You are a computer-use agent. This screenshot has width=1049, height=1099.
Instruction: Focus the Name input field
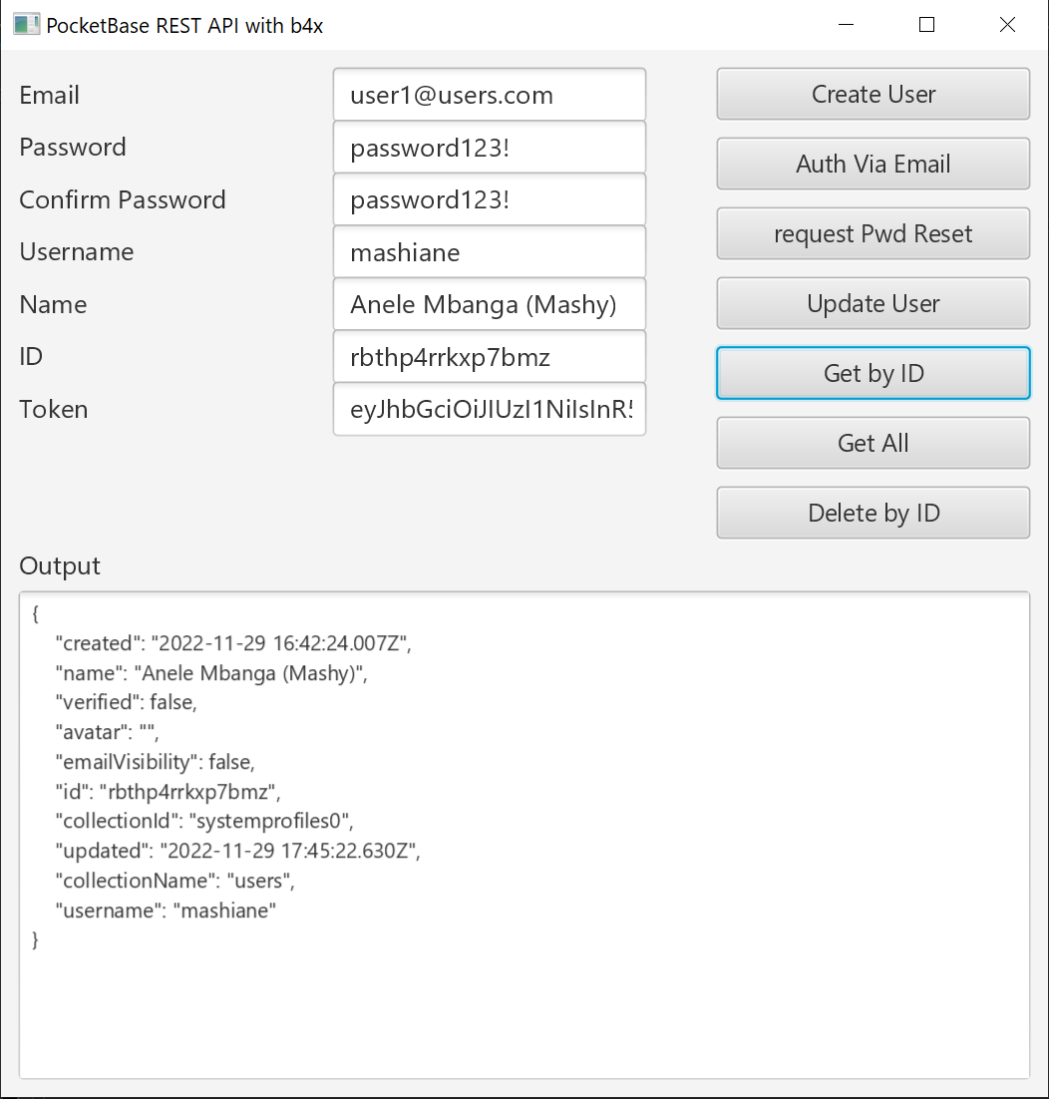click(x=489, y=304)
